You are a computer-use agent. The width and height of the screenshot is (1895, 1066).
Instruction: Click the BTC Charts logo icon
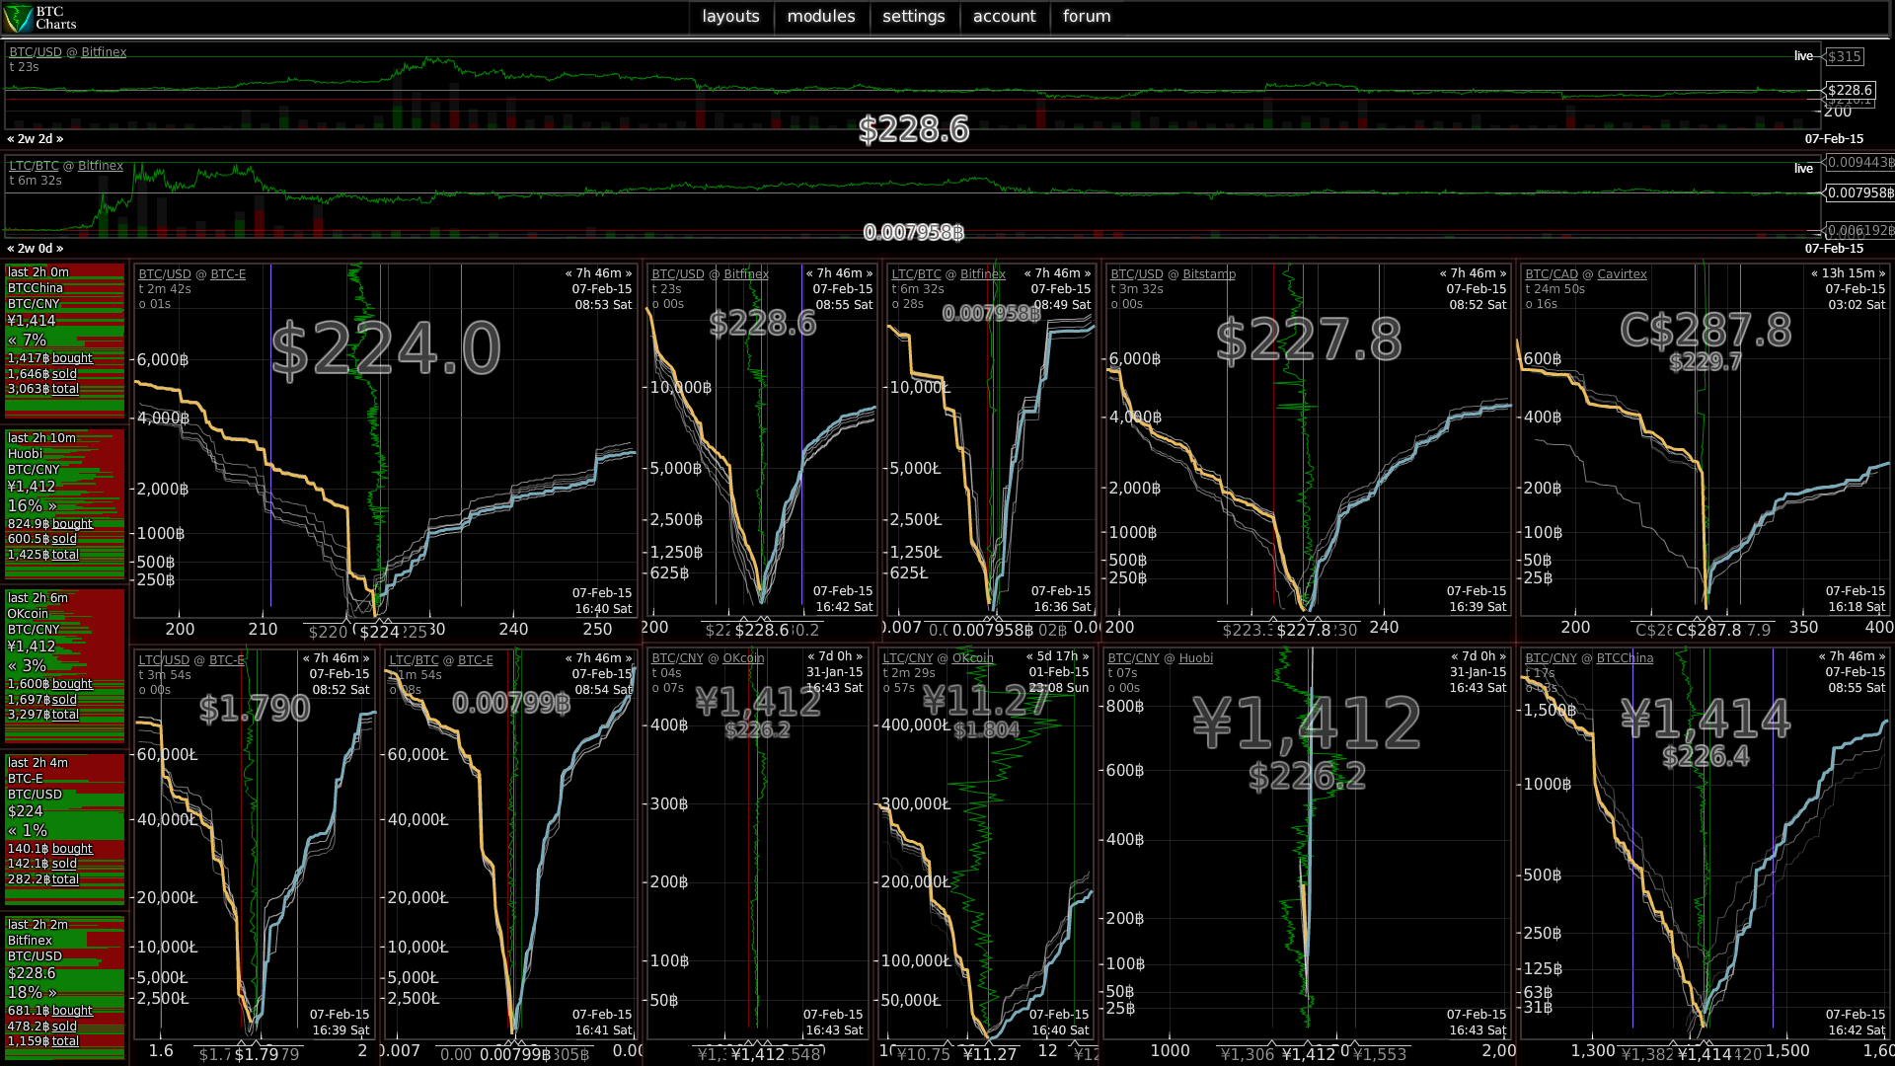18,18
